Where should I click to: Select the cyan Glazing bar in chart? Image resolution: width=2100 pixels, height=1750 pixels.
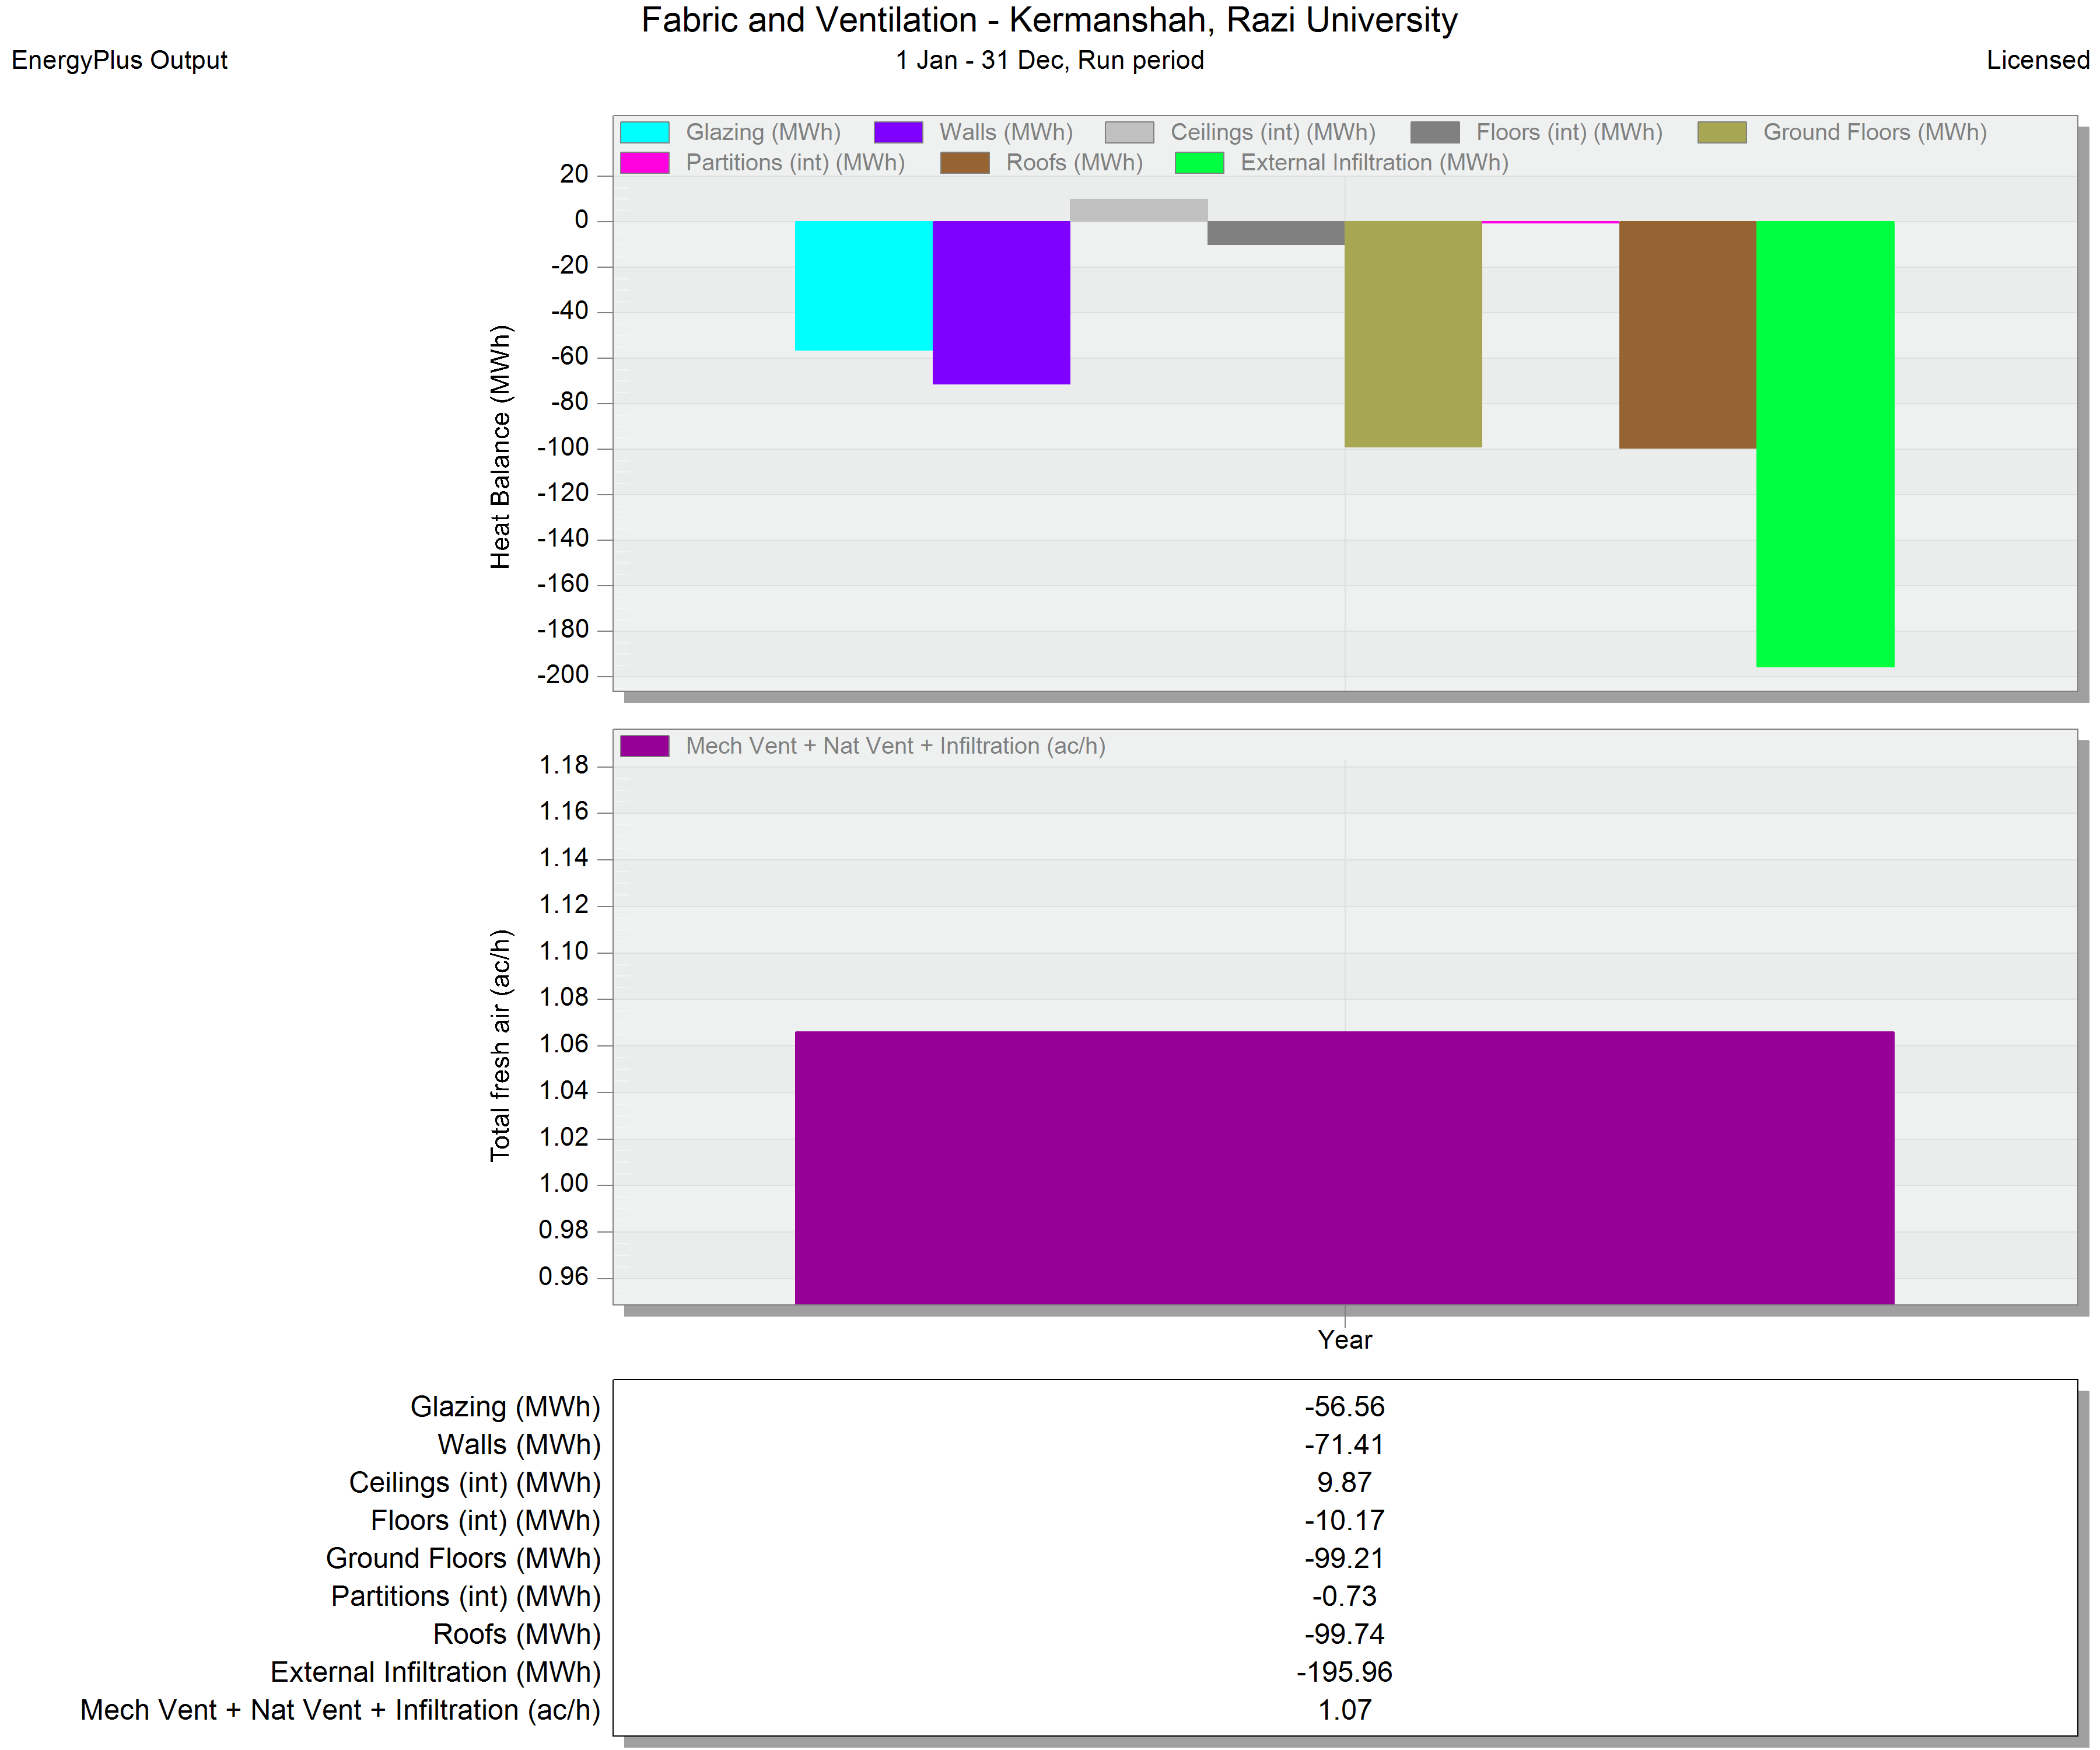pyautogui.click(x=864, y=286)
